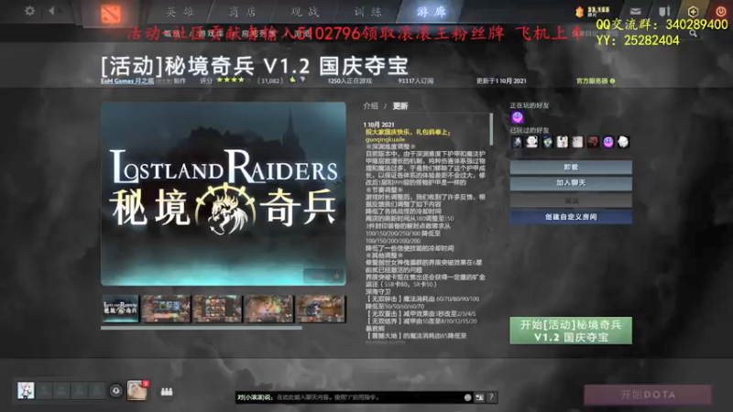Viewport: 733px width, 412px height.
Task: Select the 介绍 description tab
Action: (x=371, y=106)
